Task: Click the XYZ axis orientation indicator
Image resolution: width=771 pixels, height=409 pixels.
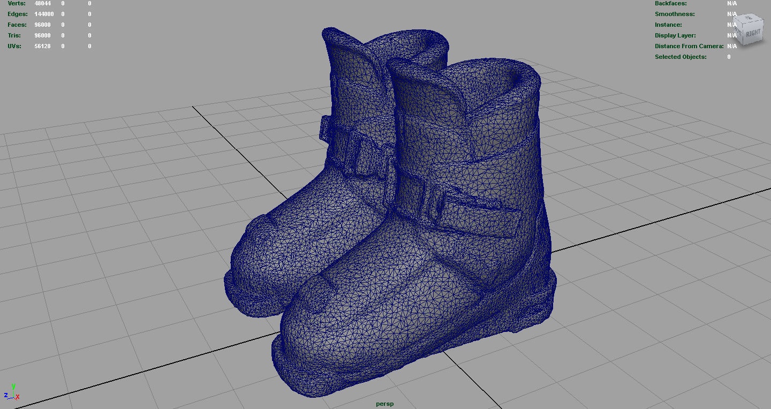Action: pyautogui.click(x=12, y=392)
